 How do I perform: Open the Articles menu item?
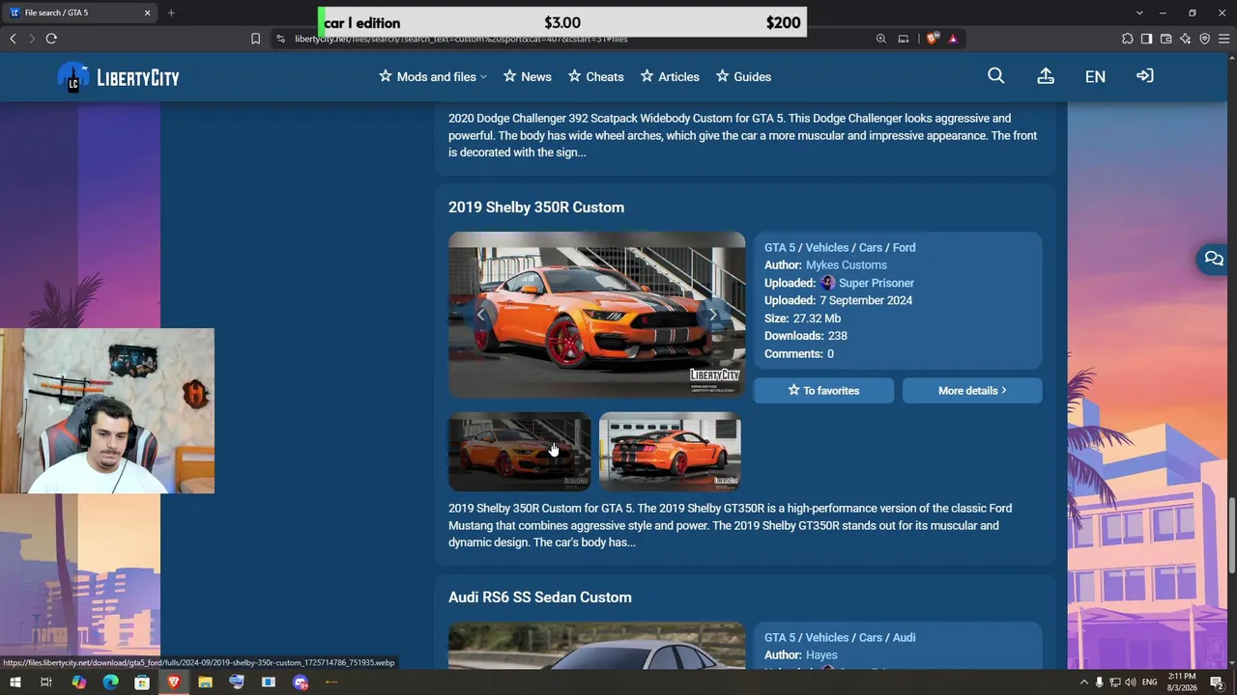(x=670, y=76)
